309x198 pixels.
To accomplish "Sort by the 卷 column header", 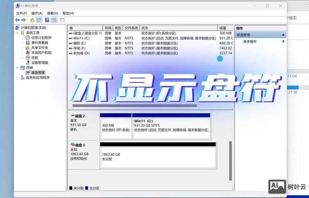I will coord(85,28).
